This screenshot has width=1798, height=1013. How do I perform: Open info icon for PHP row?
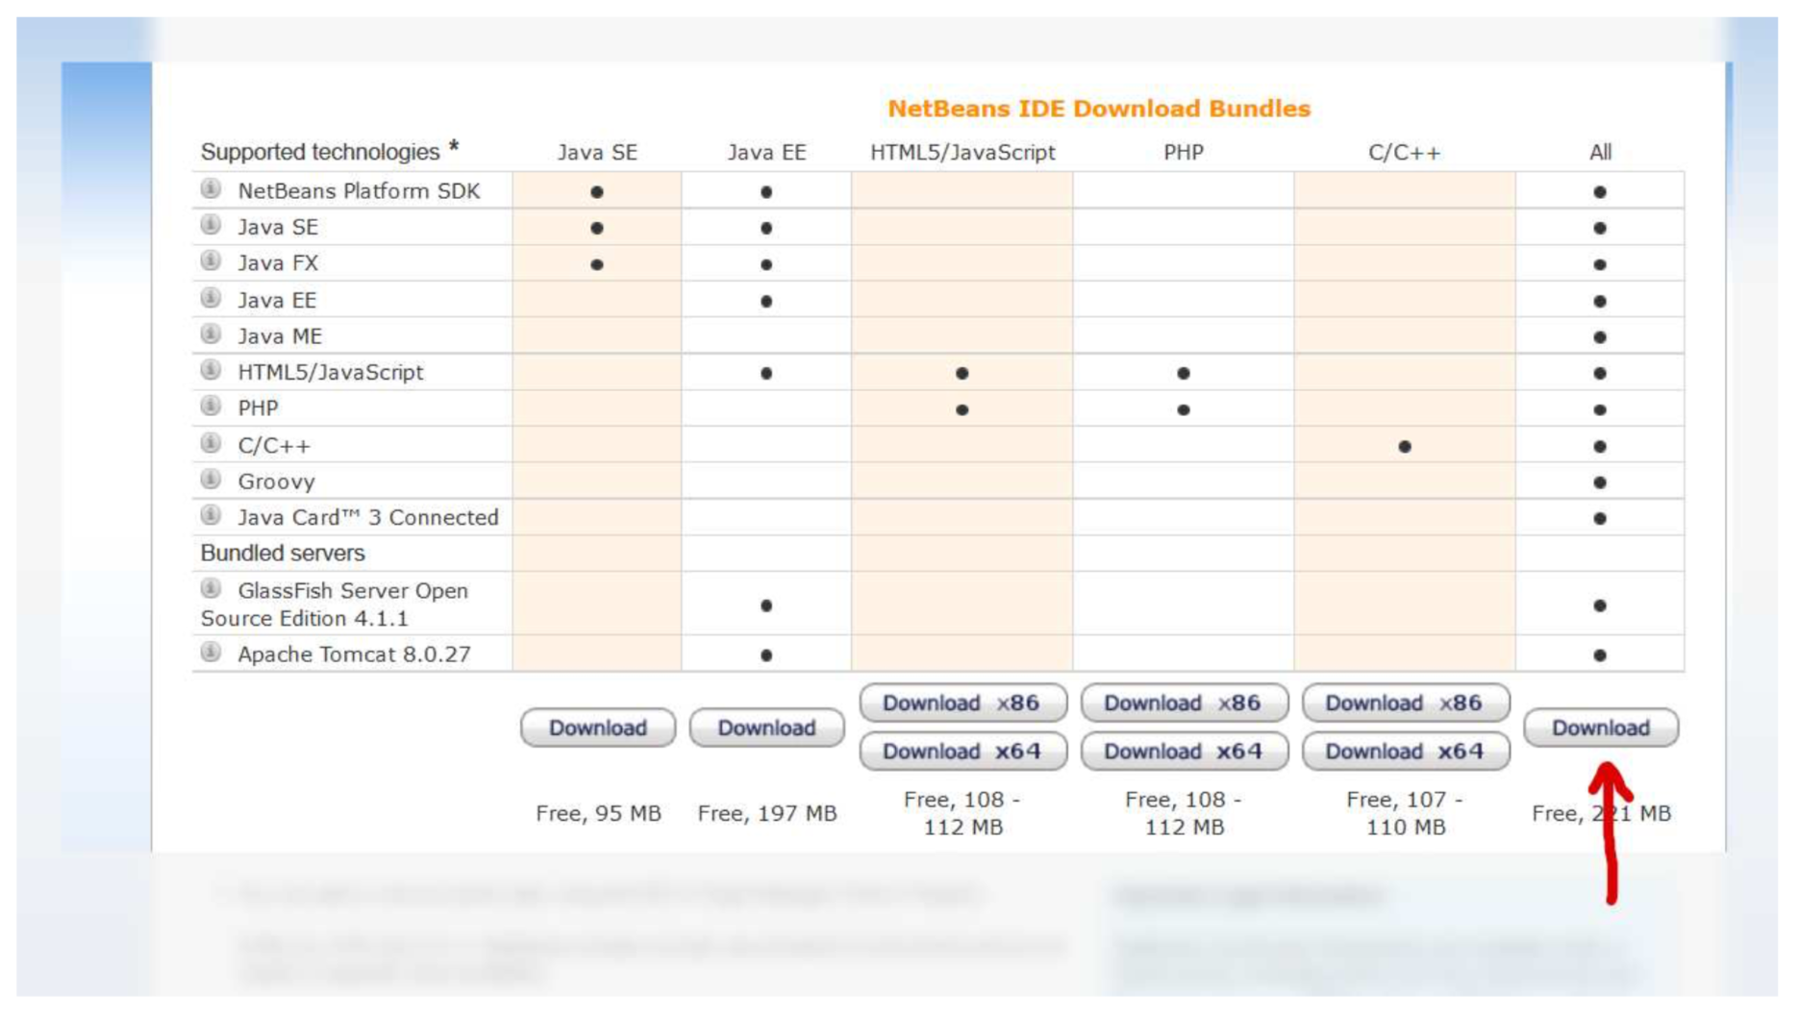point(211,406)
